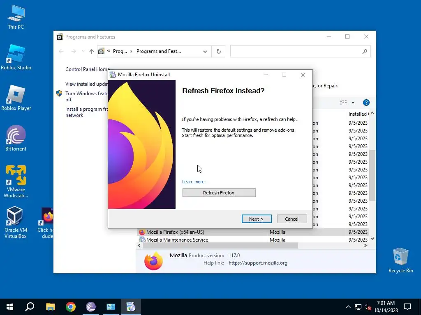Click Programs and Feat... breadcrumb segment
This screenshot has height=315, width=421.
coord(158,51)
